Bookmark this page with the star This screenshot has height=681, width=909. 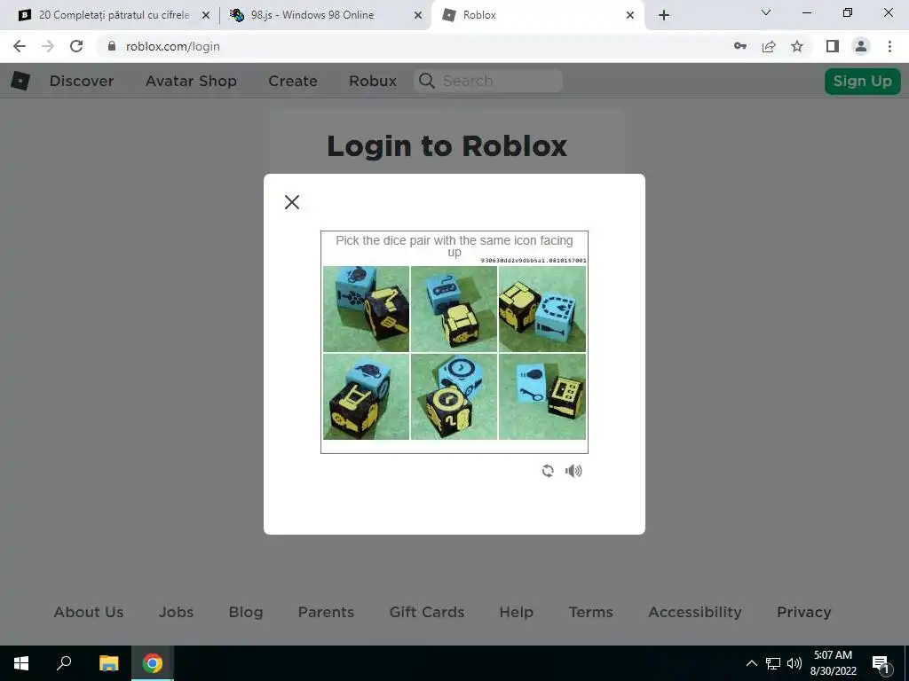(797, 46)
